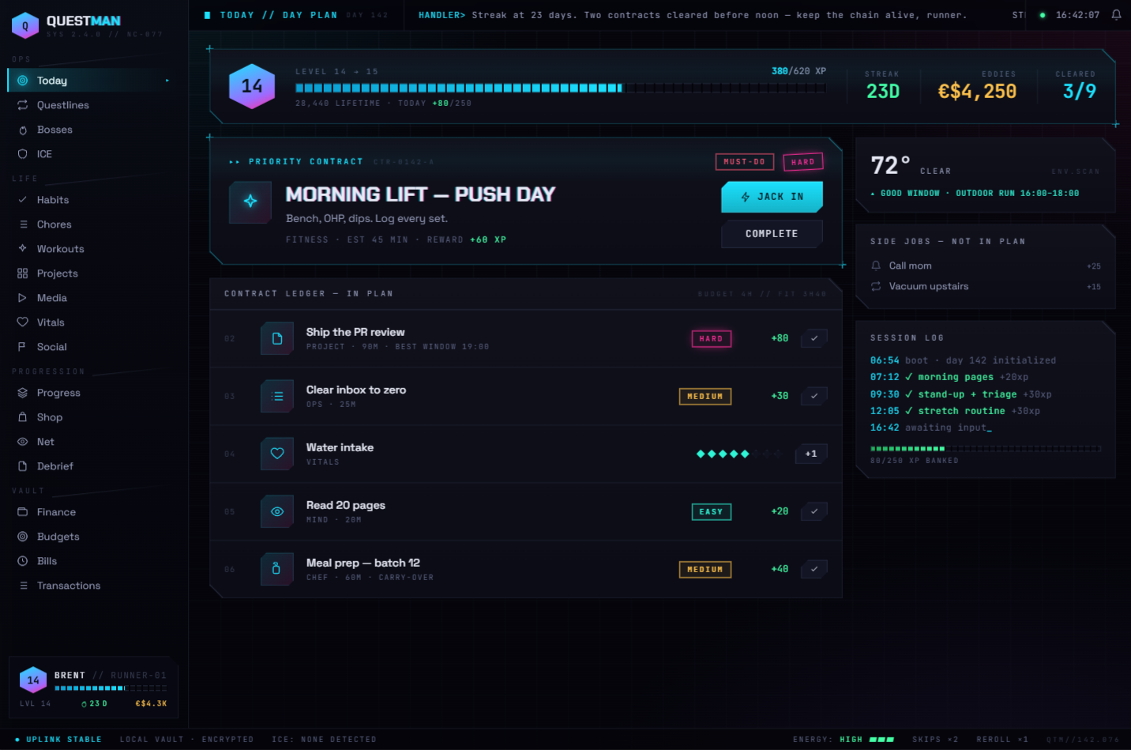The height and width of the screenshot is (750, 1131).
Task: Click the JACK IN button
Action: [772, 197]
